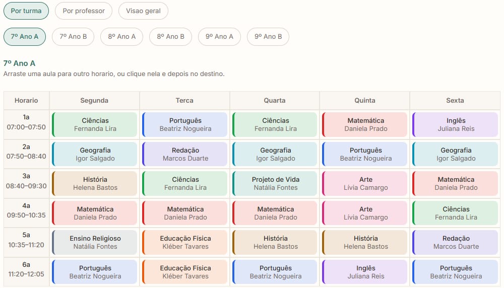Select the Por turma view tab
504x288 pixels.
(26, 11)
